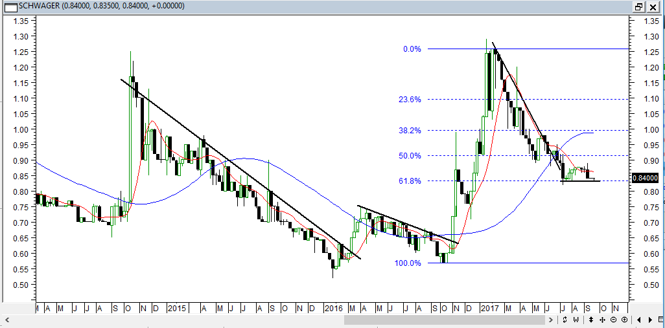Click the rescale/refresh chart icon

[565, 320]
